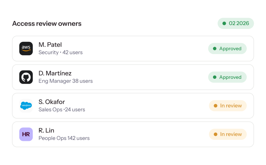The width and height of the screenshot is (266, 165).
Task: Click the Access review owners heading
Action: pos(47,23)
